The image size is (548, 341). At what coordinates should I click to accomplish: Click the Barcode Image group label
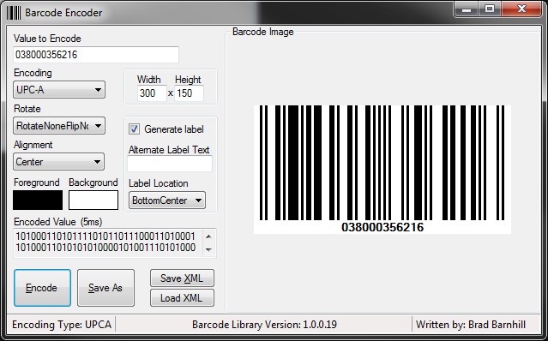click(x=263, y=32)
